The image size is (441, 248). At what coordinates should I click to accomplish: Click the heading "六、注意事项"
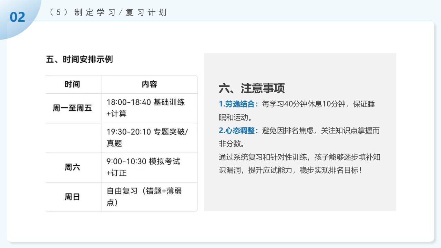click(x=252, y=88)
